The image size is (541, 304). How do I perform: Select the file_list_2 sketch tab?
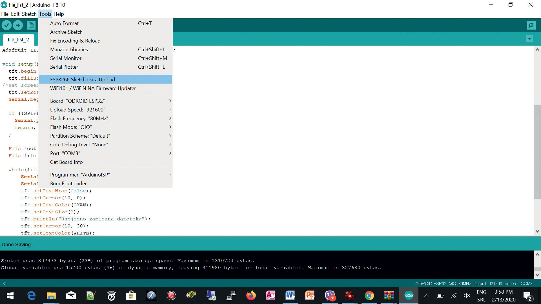pyautogui.click(x=18, y=40)
